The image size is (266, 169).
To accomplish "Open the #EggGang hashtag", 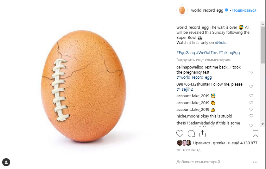I will [185, 53].
